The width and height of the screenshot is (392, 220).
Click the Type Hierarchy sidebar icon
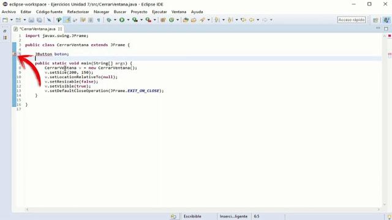pyautogui.click(x=5, y=38)
